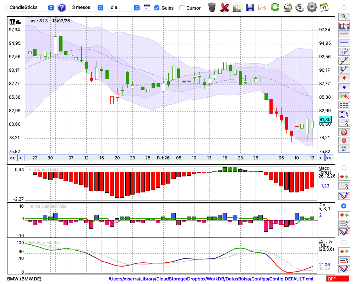Click the camera snapshot icon
The height and width of the screenshot is (284, 355).
(x=237, y=7)
